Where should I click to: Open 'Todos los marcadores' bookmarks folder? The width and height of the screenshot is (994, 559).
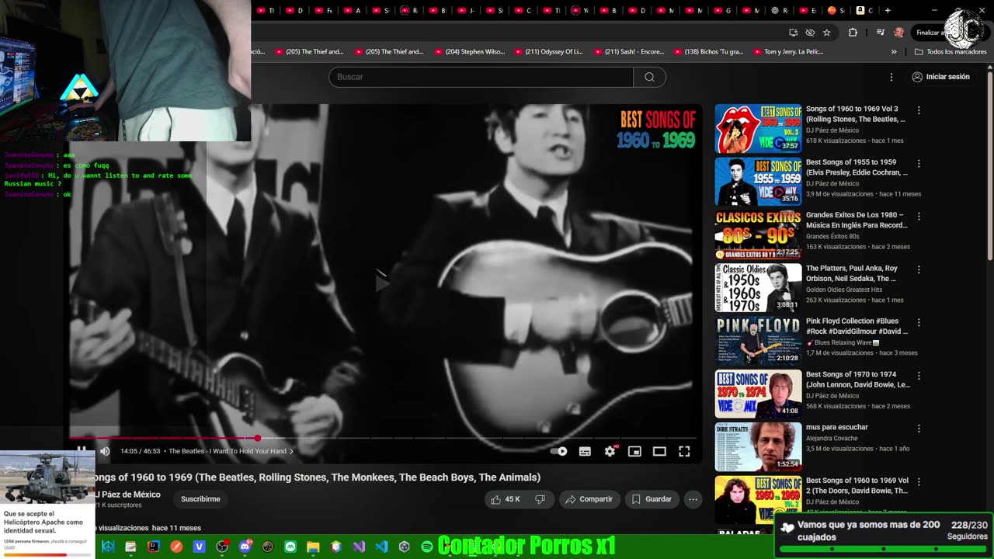[x=951, y=52]
